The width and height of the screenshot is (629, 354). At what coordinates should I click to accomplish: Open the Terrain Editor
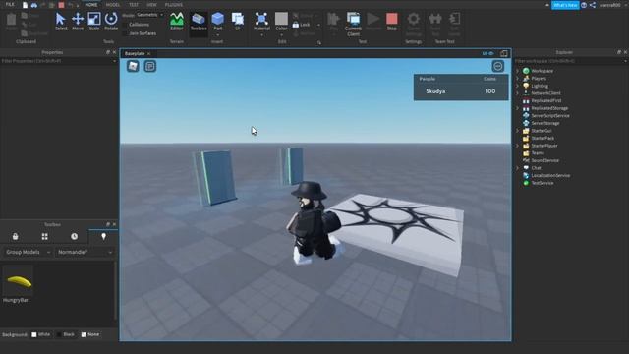pyautogui.click(x=177, y=22)
